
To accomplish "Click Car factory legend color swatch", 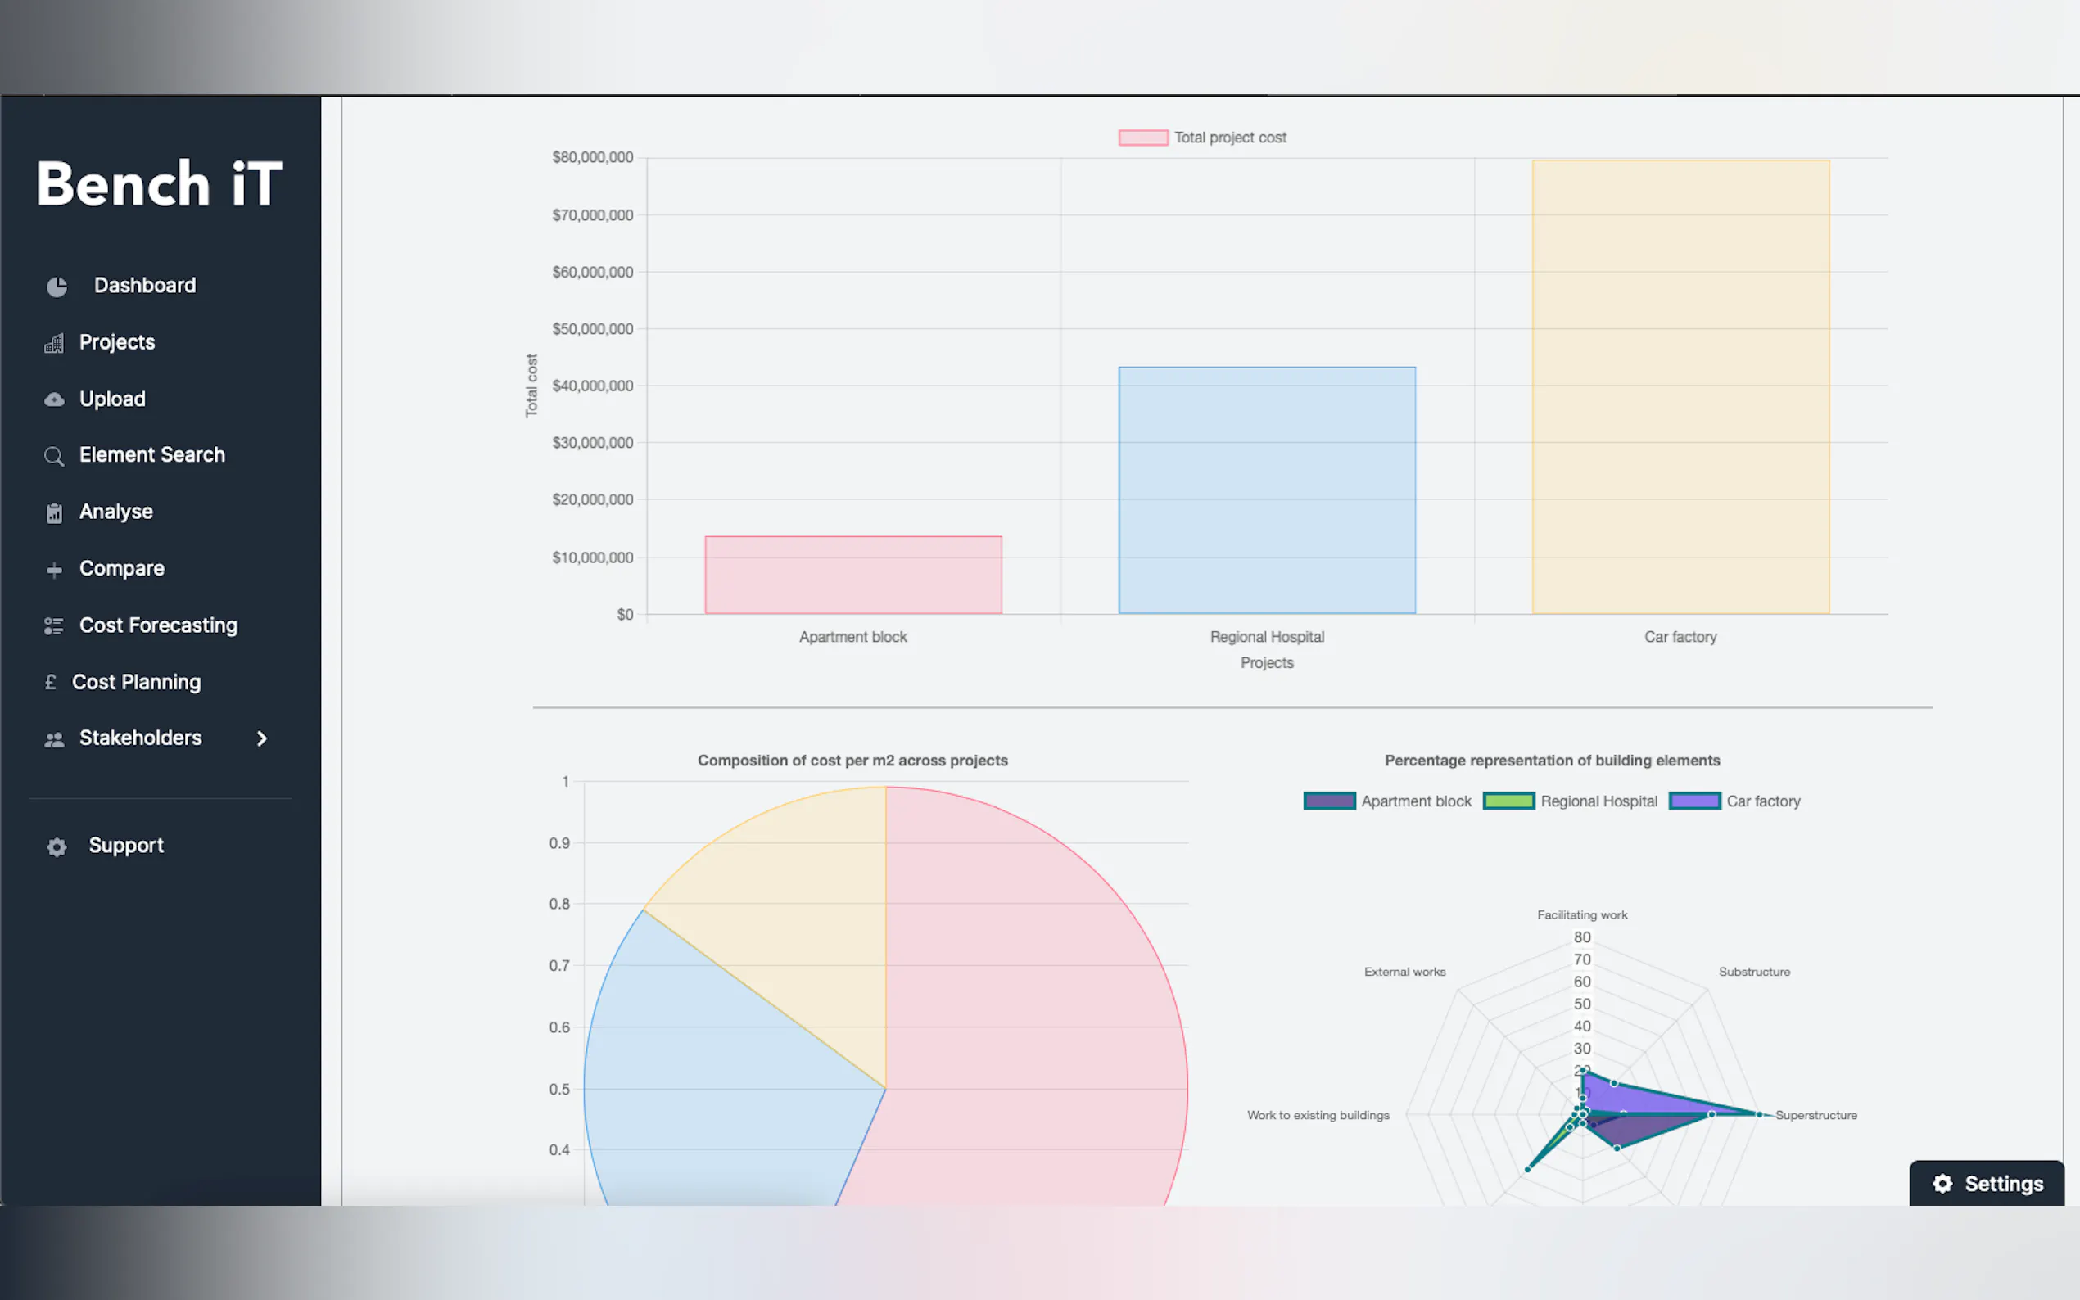I will pyautogui.click(x=1694, y=801).
